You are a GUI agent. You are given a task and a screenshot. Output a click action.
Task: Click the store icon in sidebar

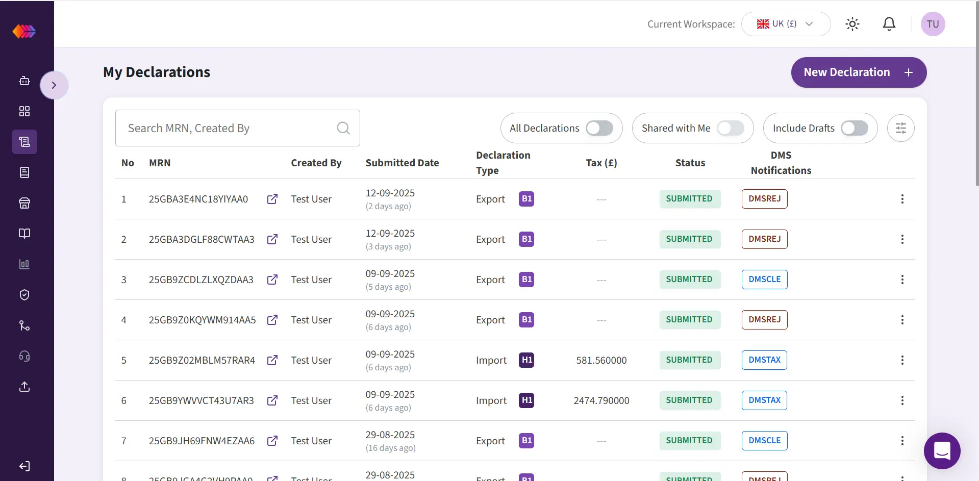coord(24,203)
